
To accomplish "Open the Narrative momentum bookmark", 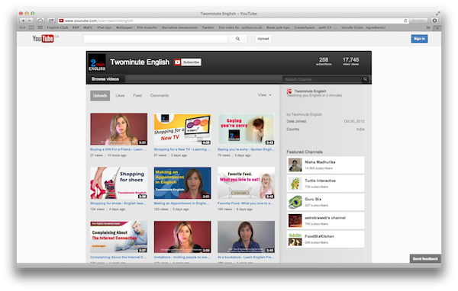I will click(179, 27).
